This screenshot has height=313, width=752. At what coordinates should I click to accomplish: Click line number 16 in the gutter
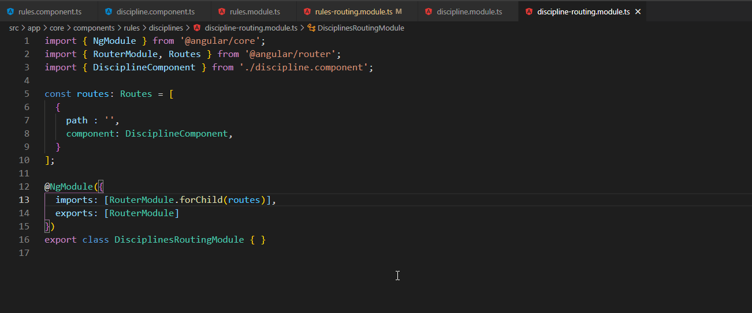pos(24,240)
